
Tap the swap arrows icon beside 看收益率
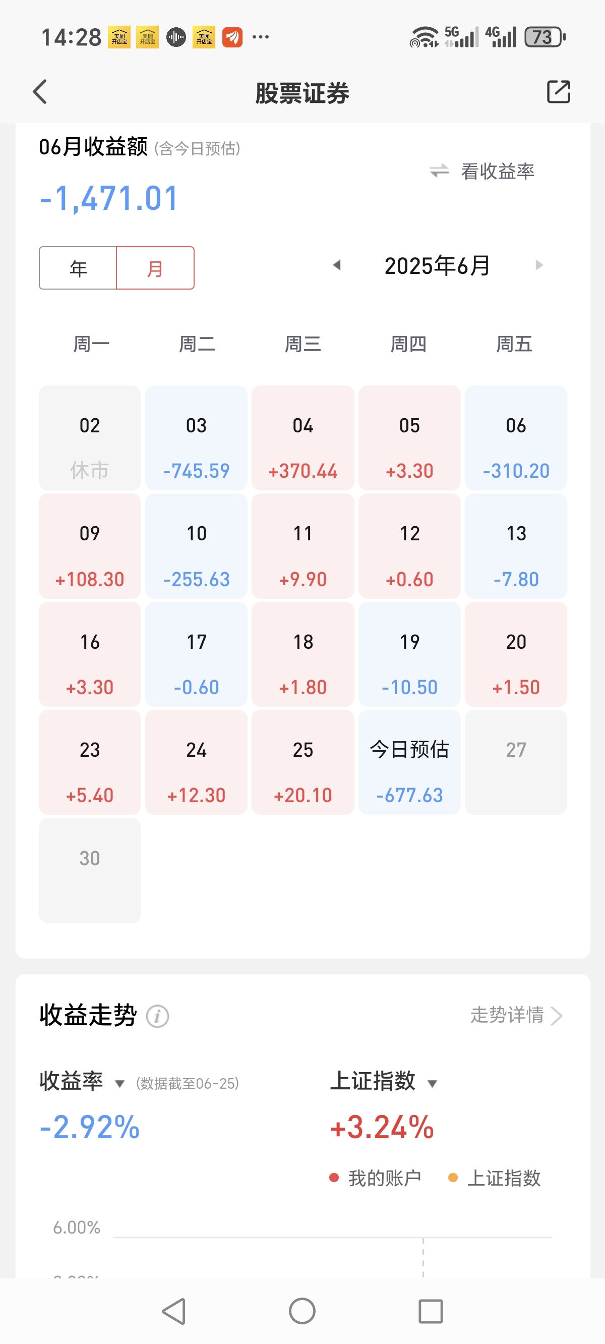pyautogui.click(x=439, y=171)
